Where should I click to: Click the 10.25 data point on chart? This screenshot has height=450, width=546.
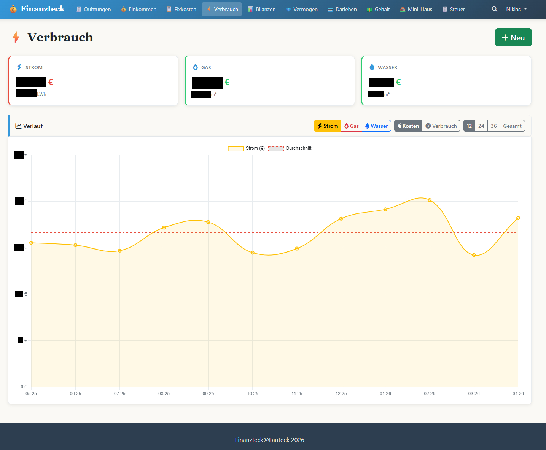pos(253,253)
